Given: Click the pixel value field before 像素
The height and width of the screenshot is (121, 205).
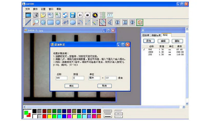Looking at the screenshot, I should [111, 78].
